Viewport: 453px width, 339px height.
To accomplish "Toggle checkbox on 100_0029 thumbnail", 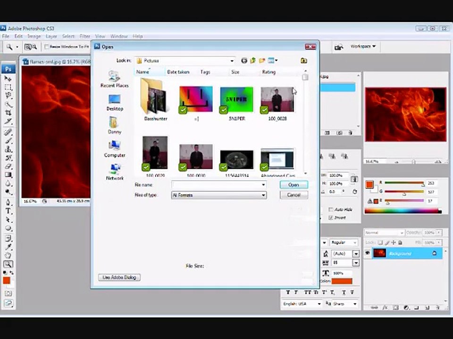I will pos(146,167).
